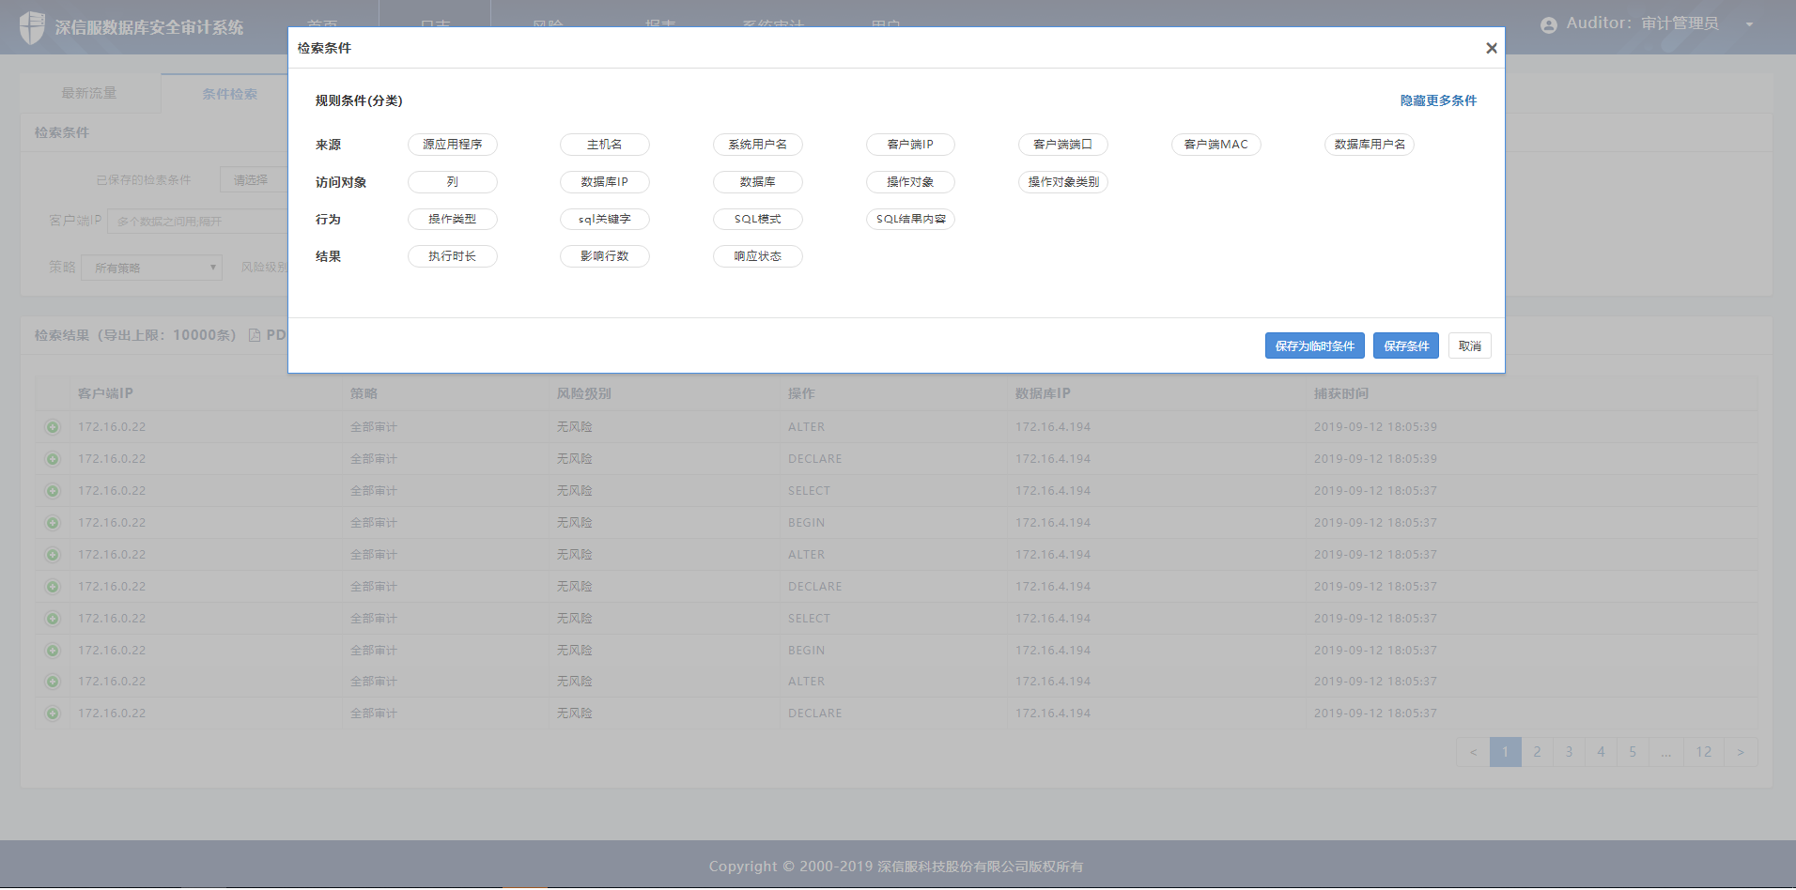The height and width of the screenshot is (890, 1796).
Task: Click the shield logo icon
Action: [x=32, y=27]
